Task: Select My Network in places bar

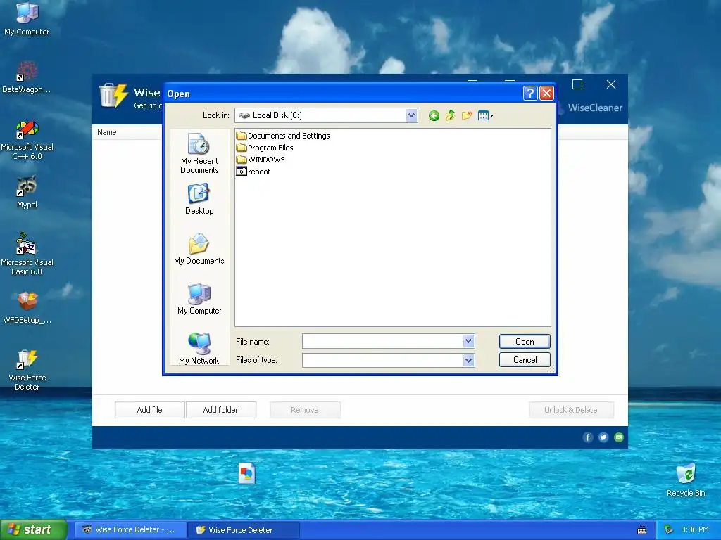Action: 199,349
